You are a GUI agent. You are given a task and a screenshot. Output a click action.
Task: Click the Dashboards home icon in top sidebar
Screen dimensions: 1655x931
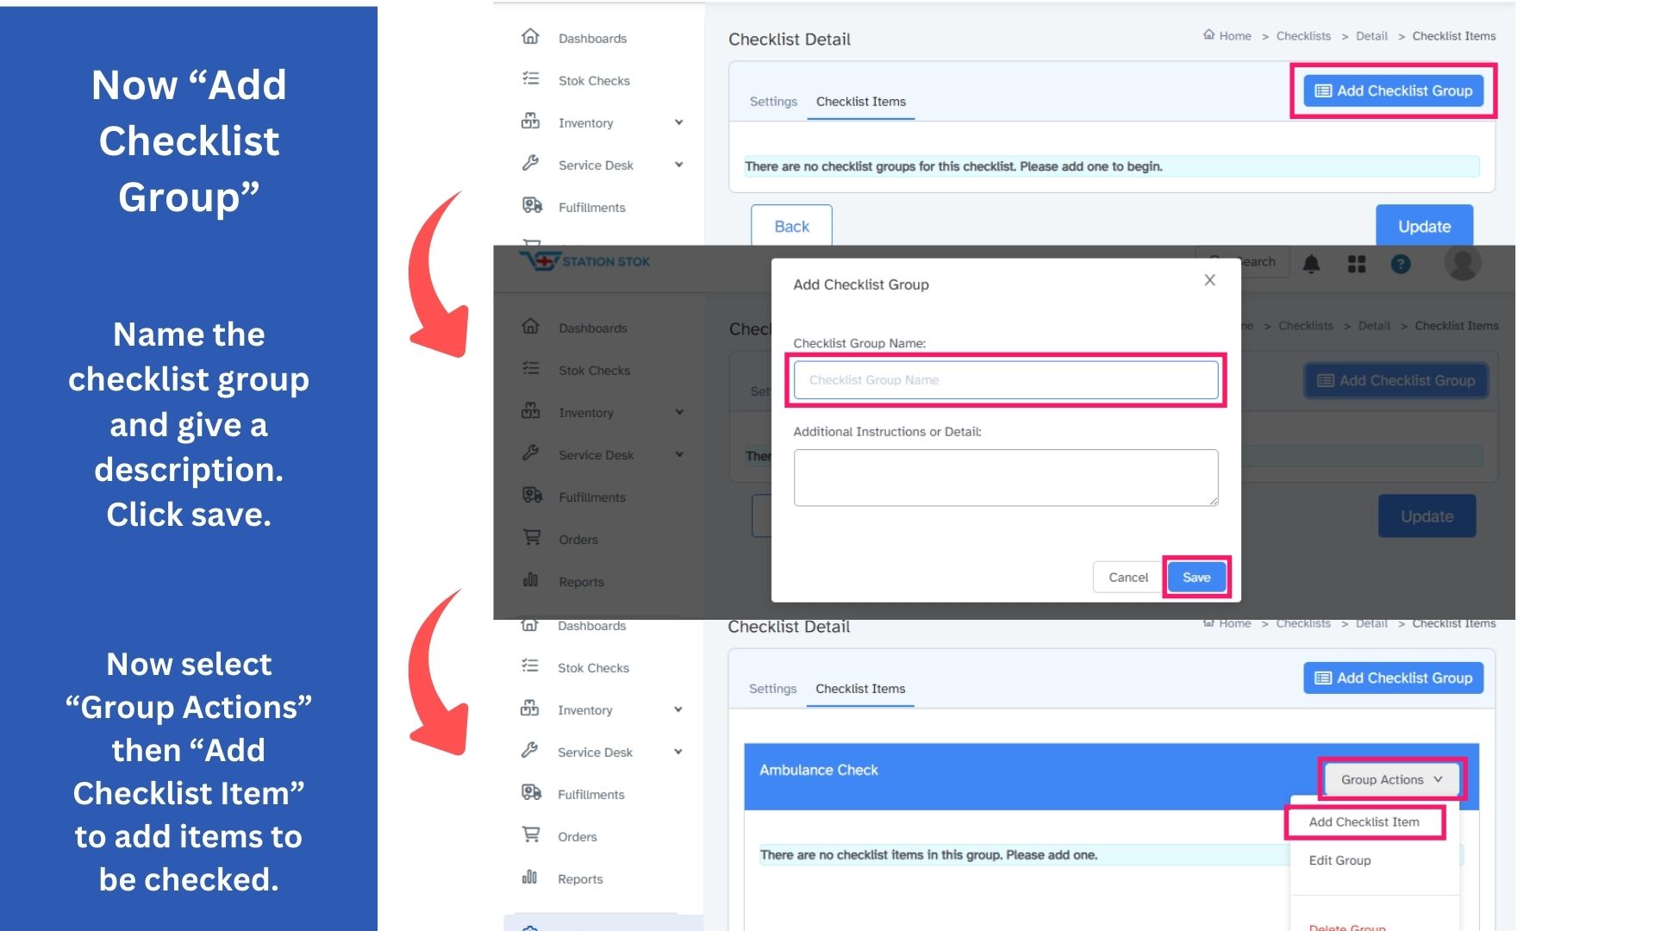coord(530,37)
